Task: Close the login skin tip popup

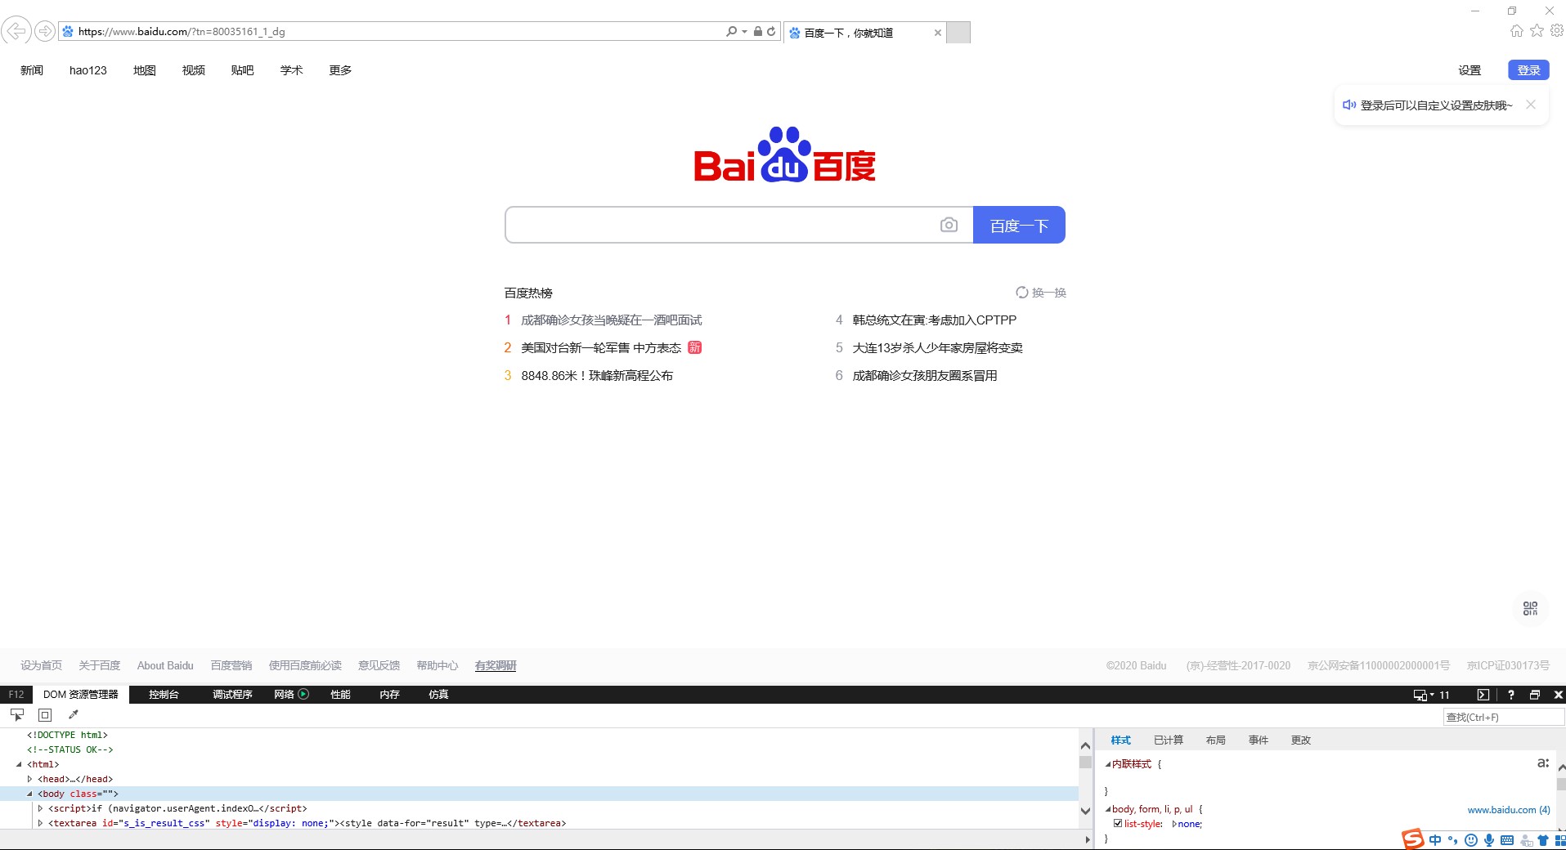Action: (1531, 105)
